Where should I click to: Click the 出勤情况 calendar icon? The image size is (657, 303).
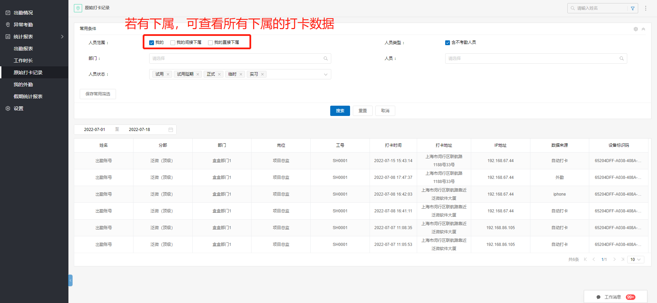click(8, 13)
